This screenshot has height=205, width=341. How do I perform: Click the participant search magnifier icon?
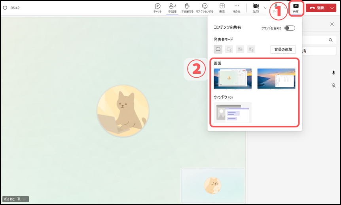(x=331, y=40)
